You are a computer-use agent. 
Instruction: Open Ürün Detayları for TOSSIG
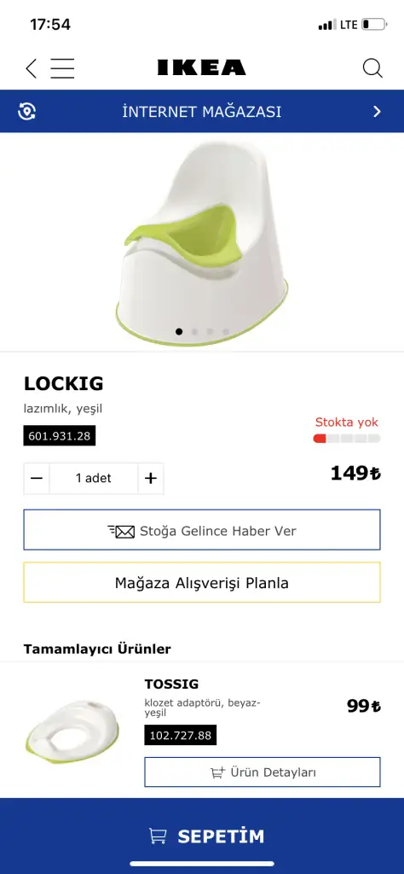[x=263, y=772]
